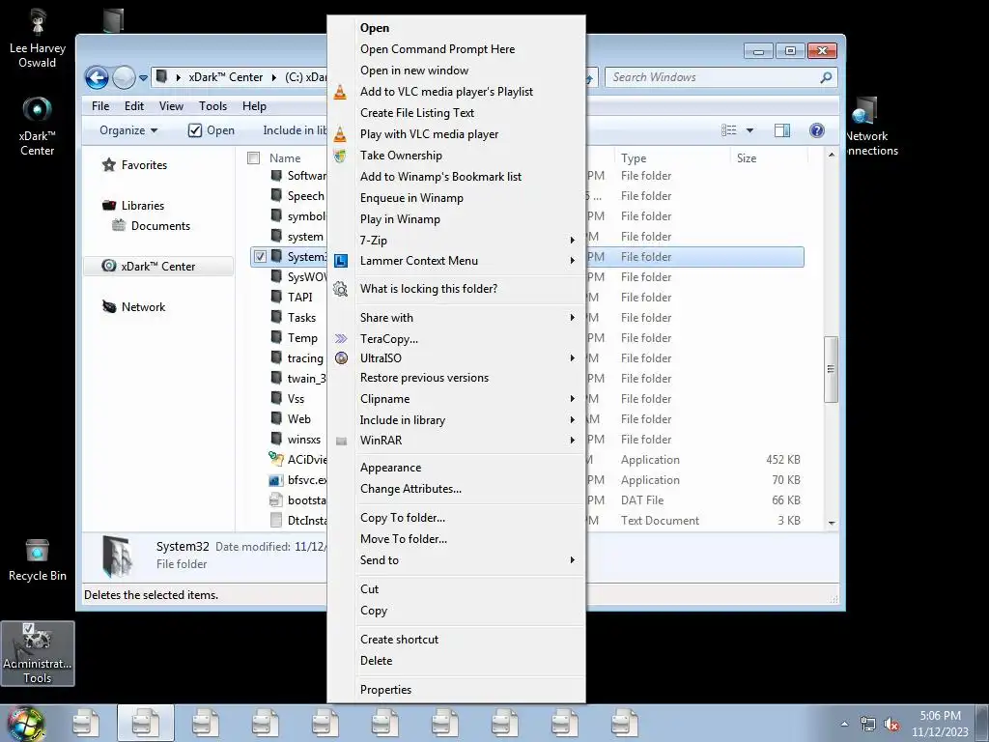Screen dimensions: 989x742
Task: Click the VLC icon beside Play with VLC
Action: (x=340, y=134)
